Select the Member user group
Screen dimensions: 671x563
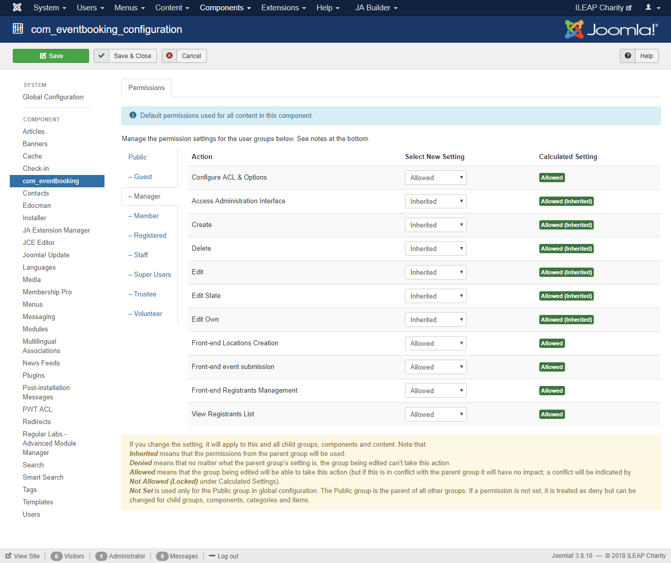pyautogui.click(x=144, y=216)
